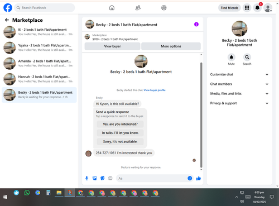Open the volume control in system tray
This screenshot has height=206, width=279.
242,202
